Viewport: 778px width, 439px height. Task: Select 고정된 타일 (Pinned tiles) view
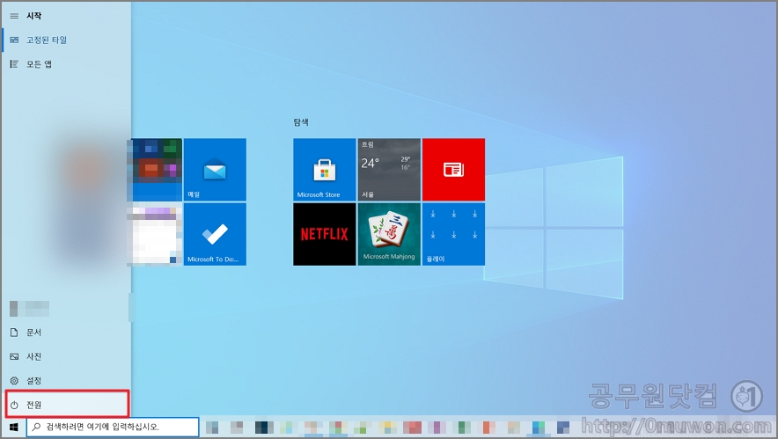pos(66,40)
